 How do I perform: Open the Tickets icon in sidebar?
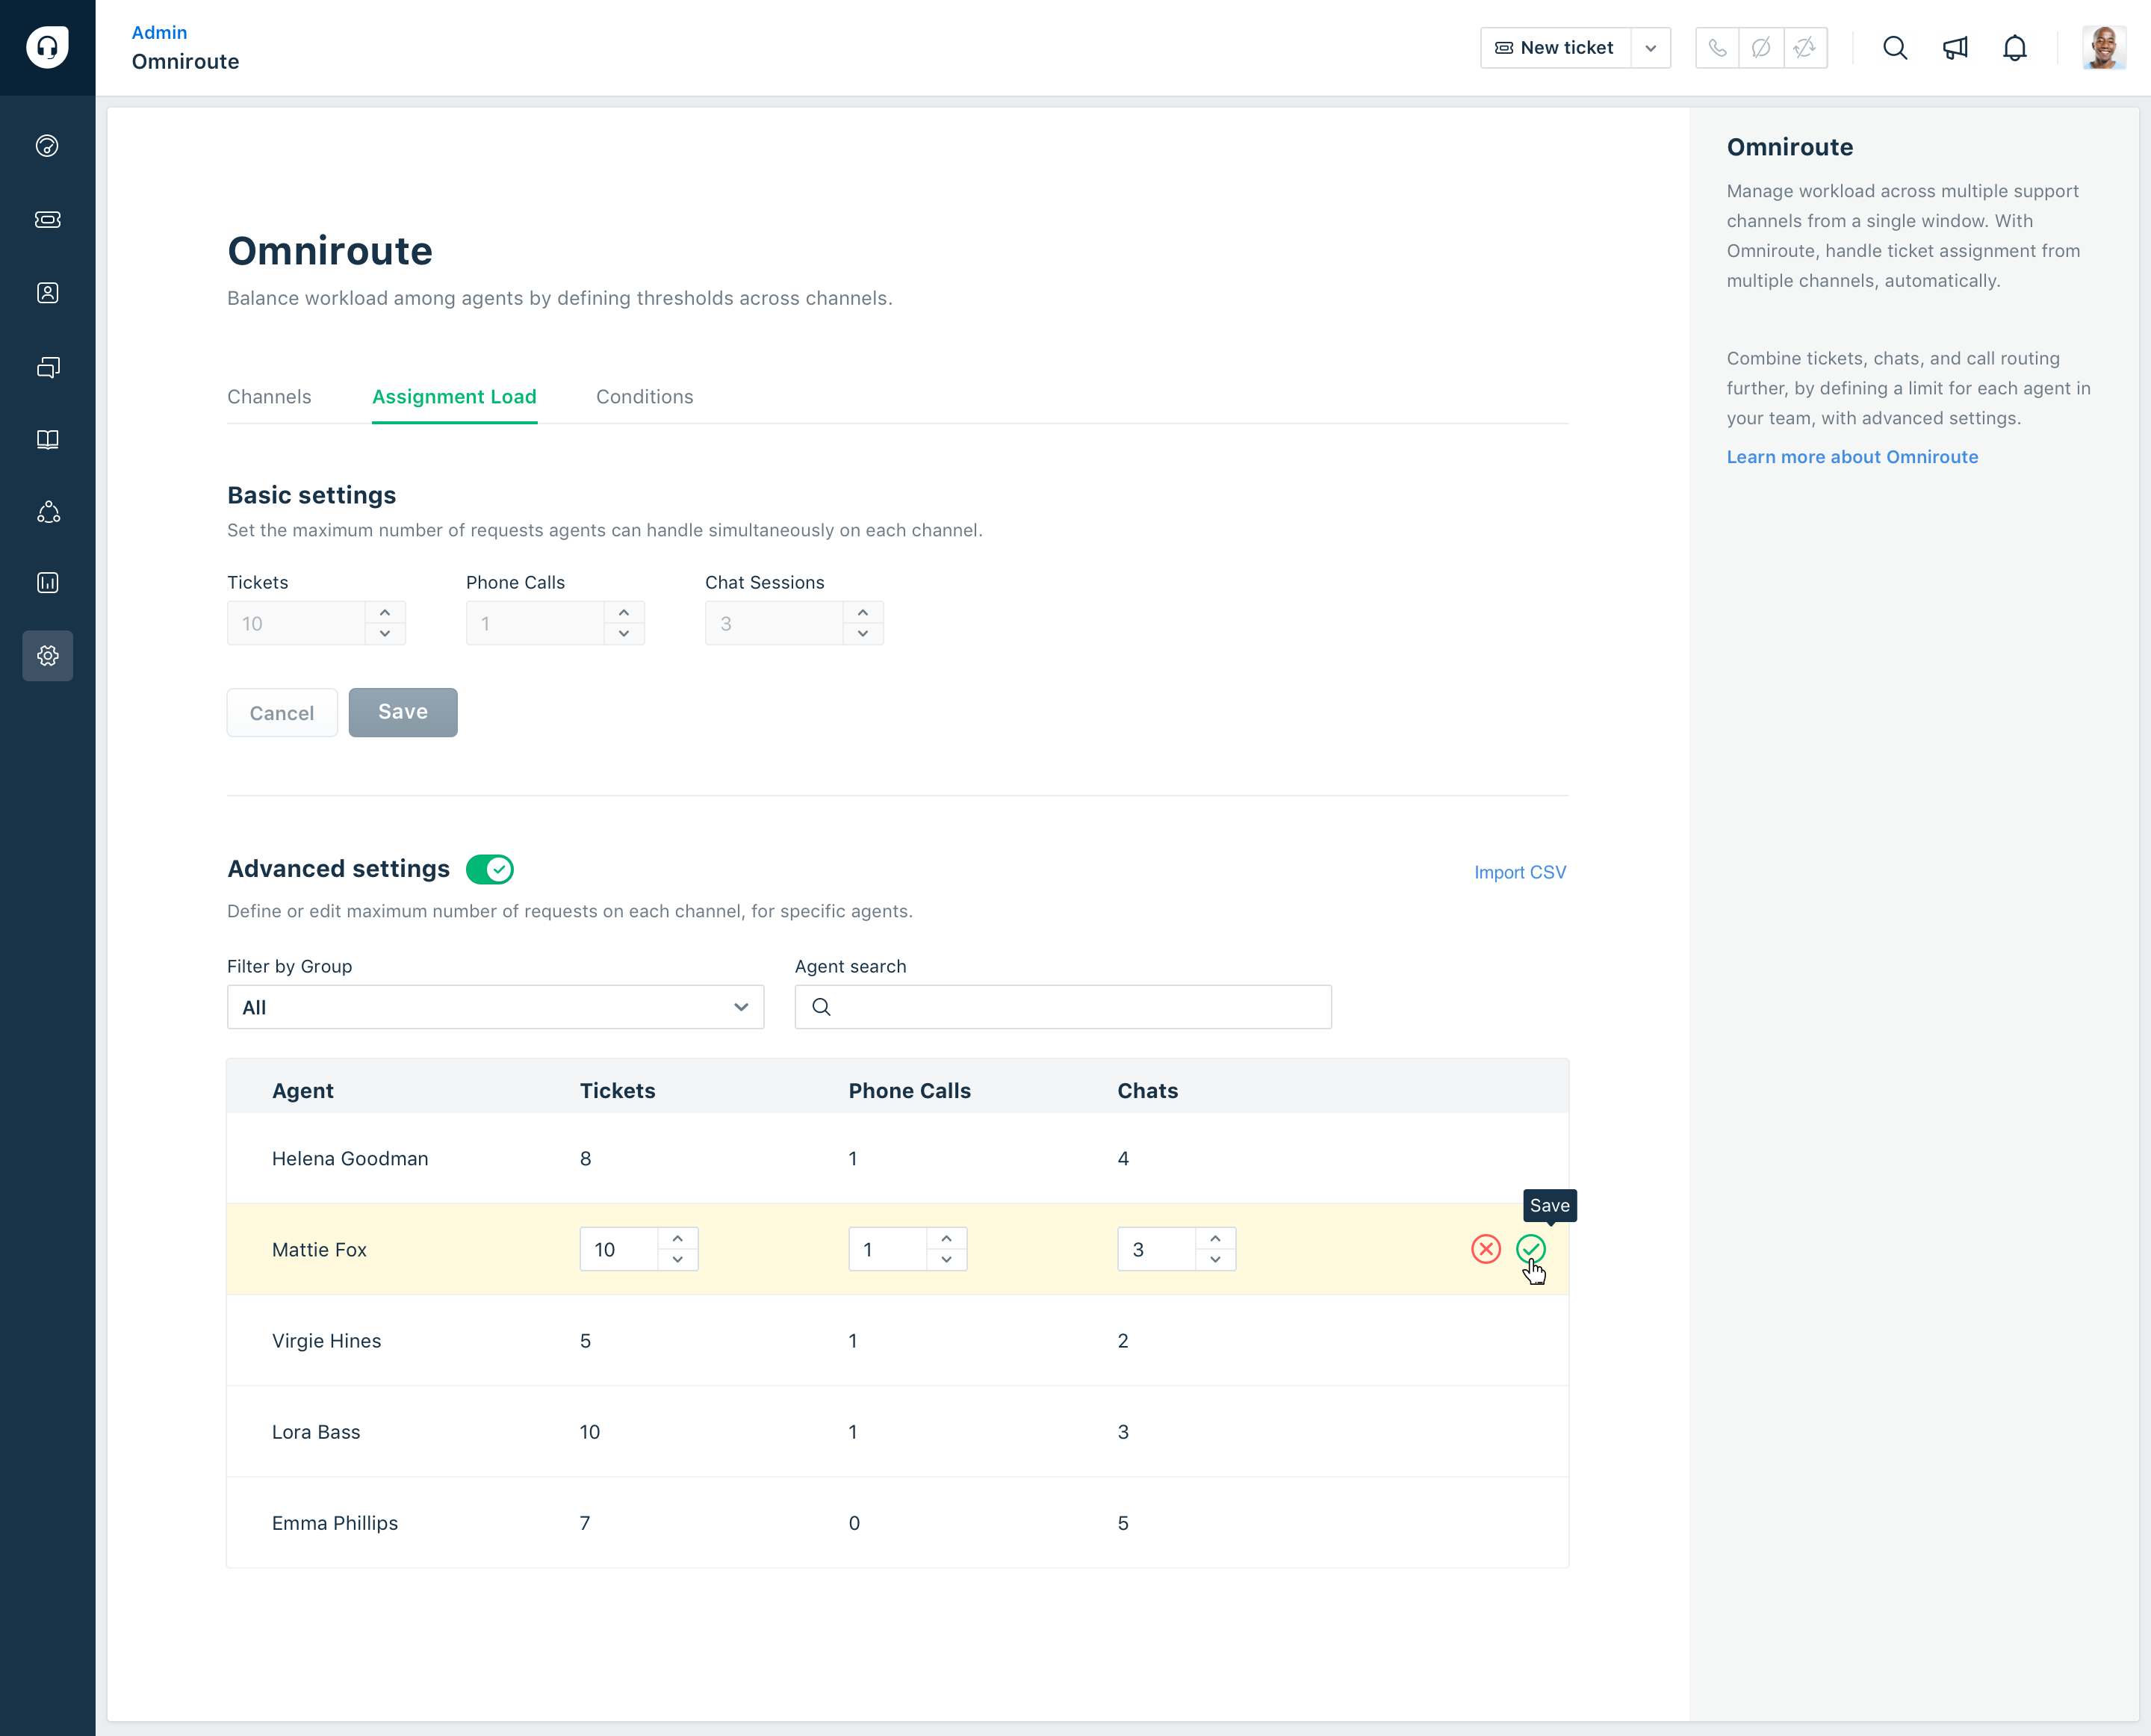(x=47, y=219)
